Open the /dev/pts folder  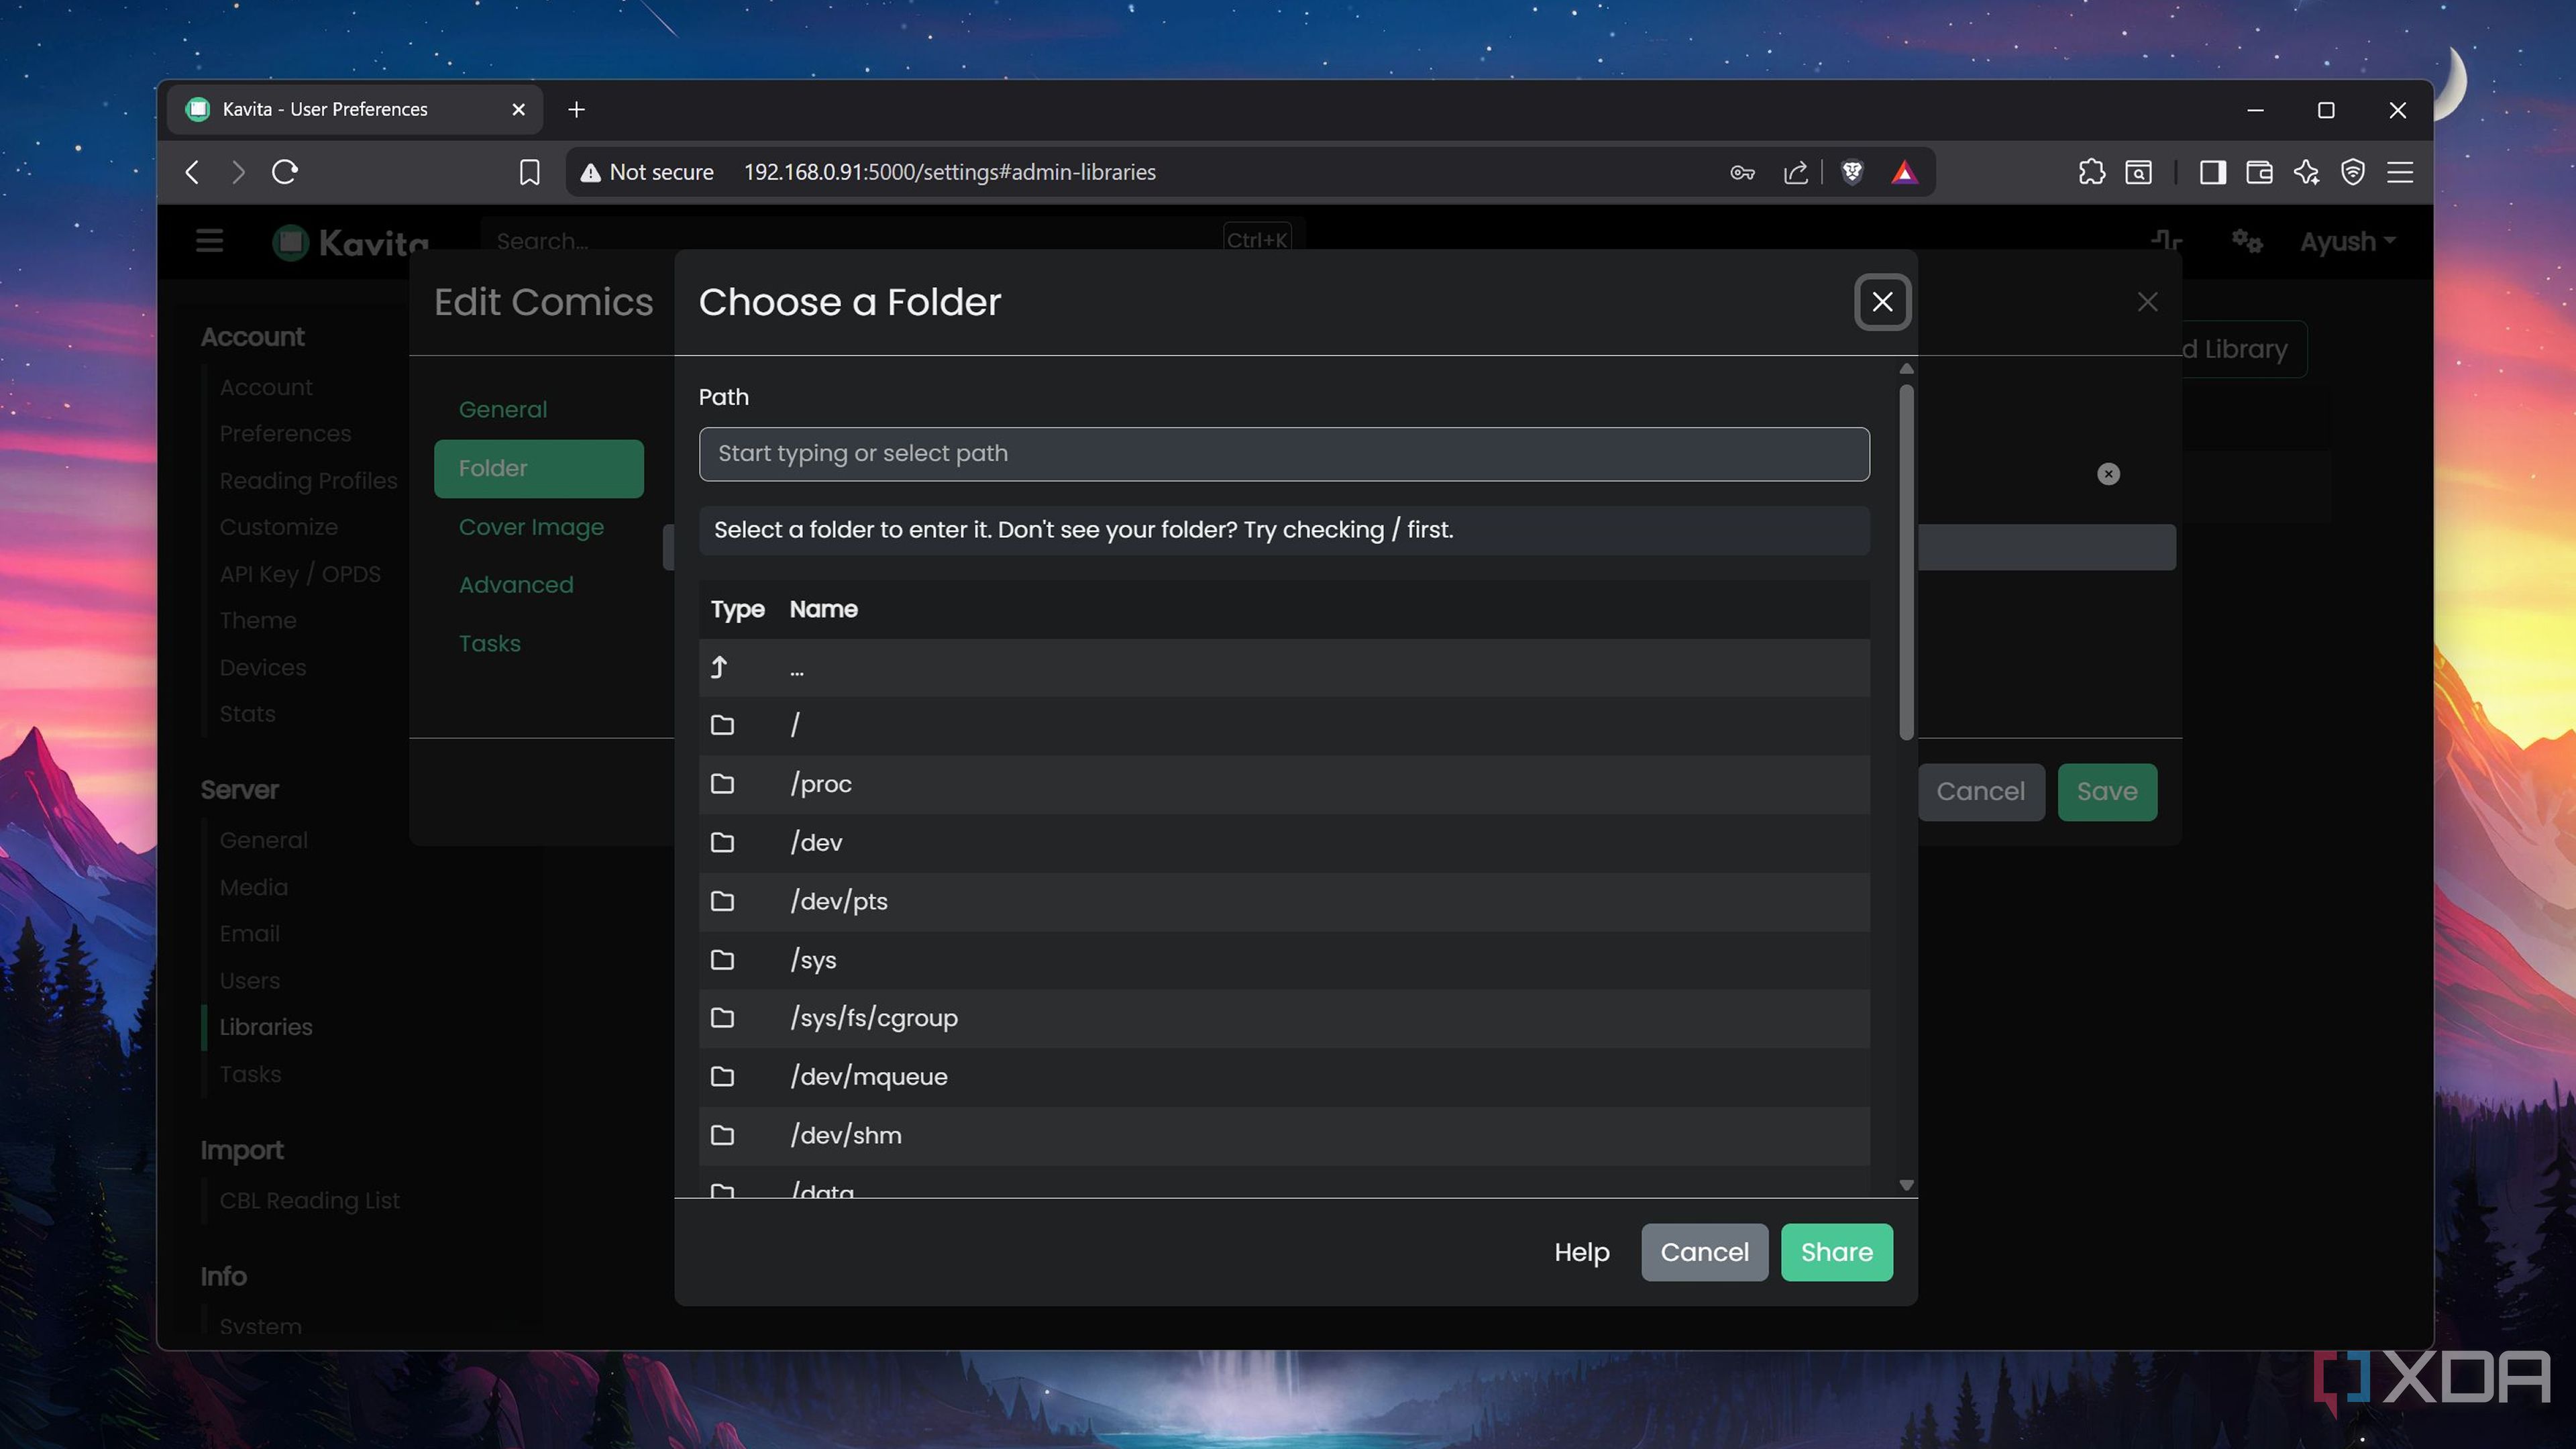(x=1284, y=902)
